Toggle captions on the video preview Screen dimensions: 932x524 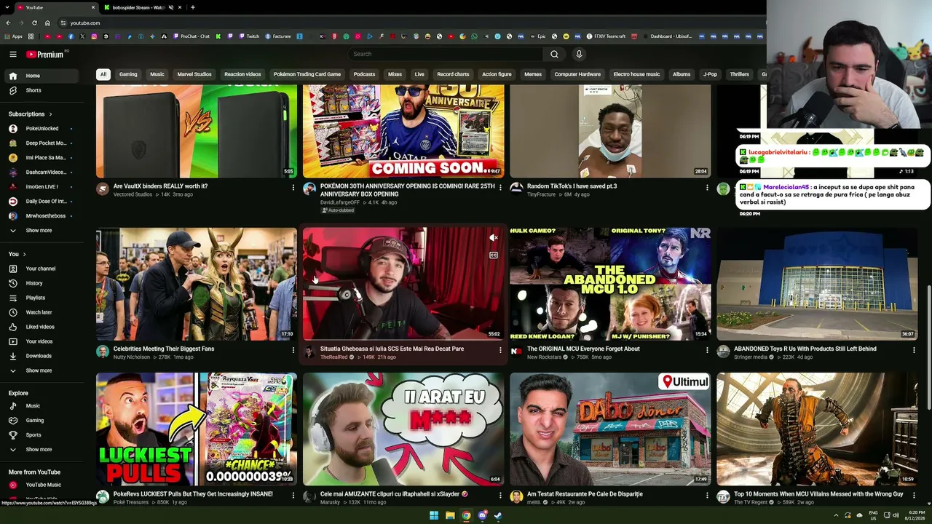494,255
